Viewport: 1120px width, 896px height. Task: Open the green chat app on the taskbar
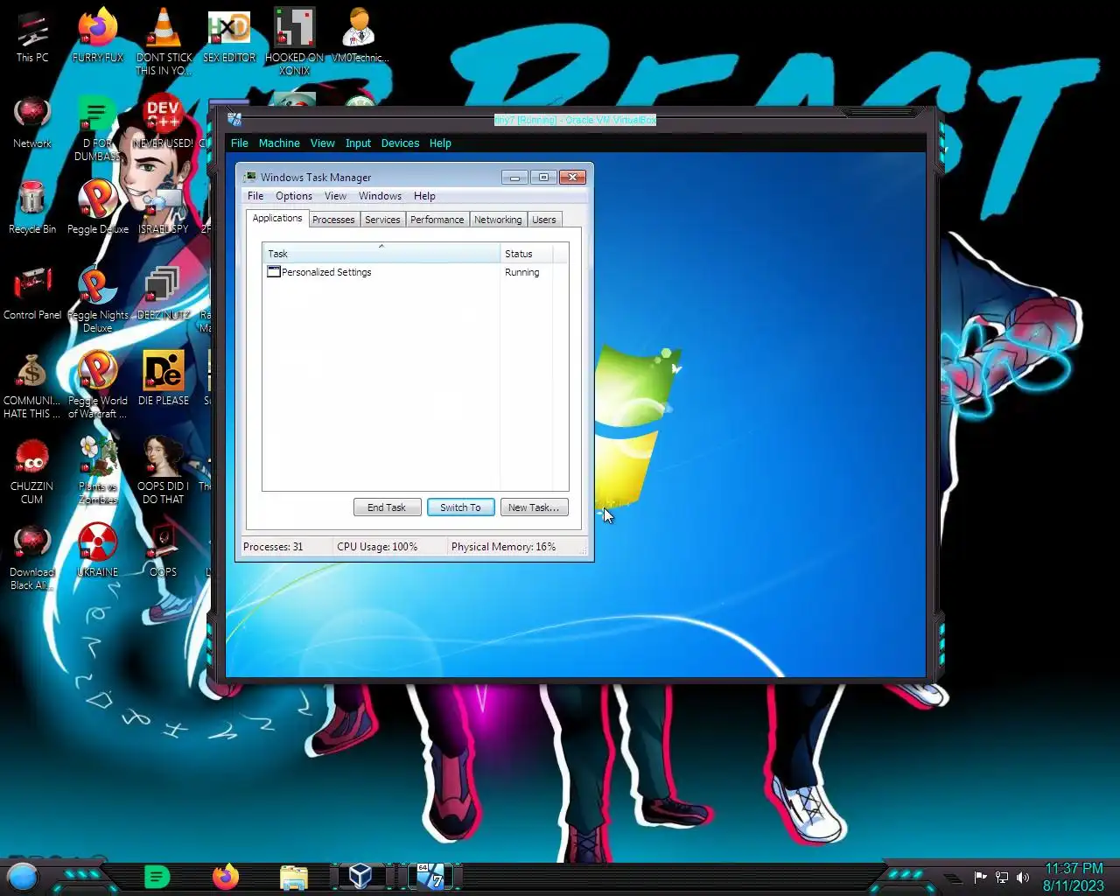click(x=157, y=876)
